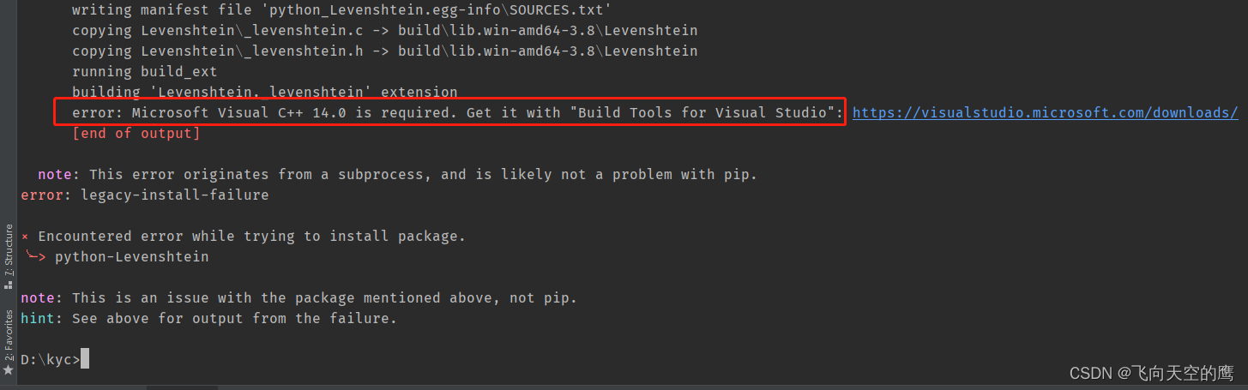The height and width of the screenshot is (390, 1248).
Task: Click the 'error: legacy-install-failure' line
Action: coord(144,195)
